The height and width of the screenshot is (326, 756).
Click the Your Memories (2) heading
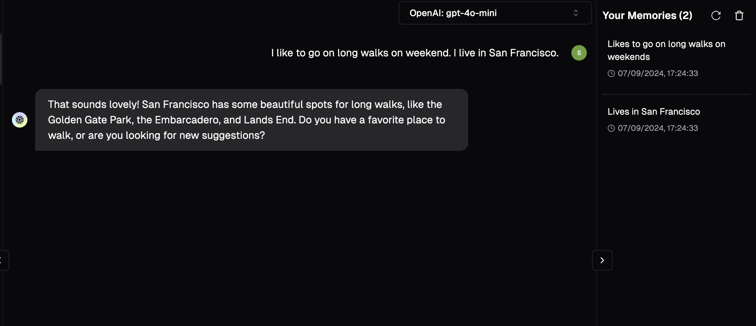pyautogui.click(x=647, y=15)
